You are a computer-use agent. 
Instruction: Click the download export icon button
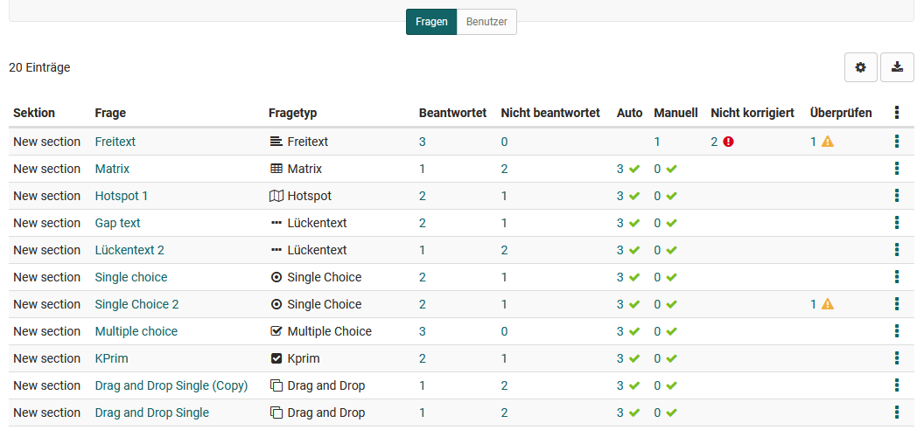point(897,67)
